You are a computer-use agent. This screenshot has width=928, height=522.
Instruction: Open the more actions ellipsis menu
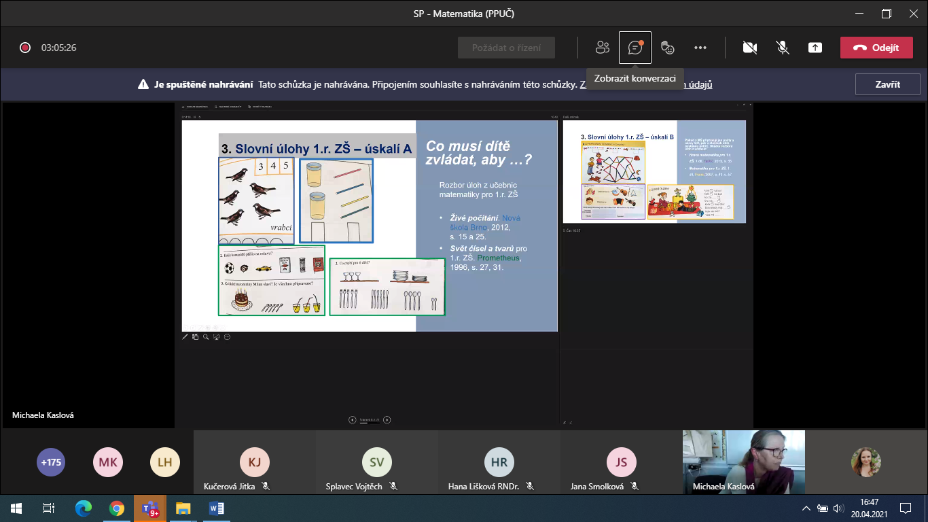coord(700,48)
